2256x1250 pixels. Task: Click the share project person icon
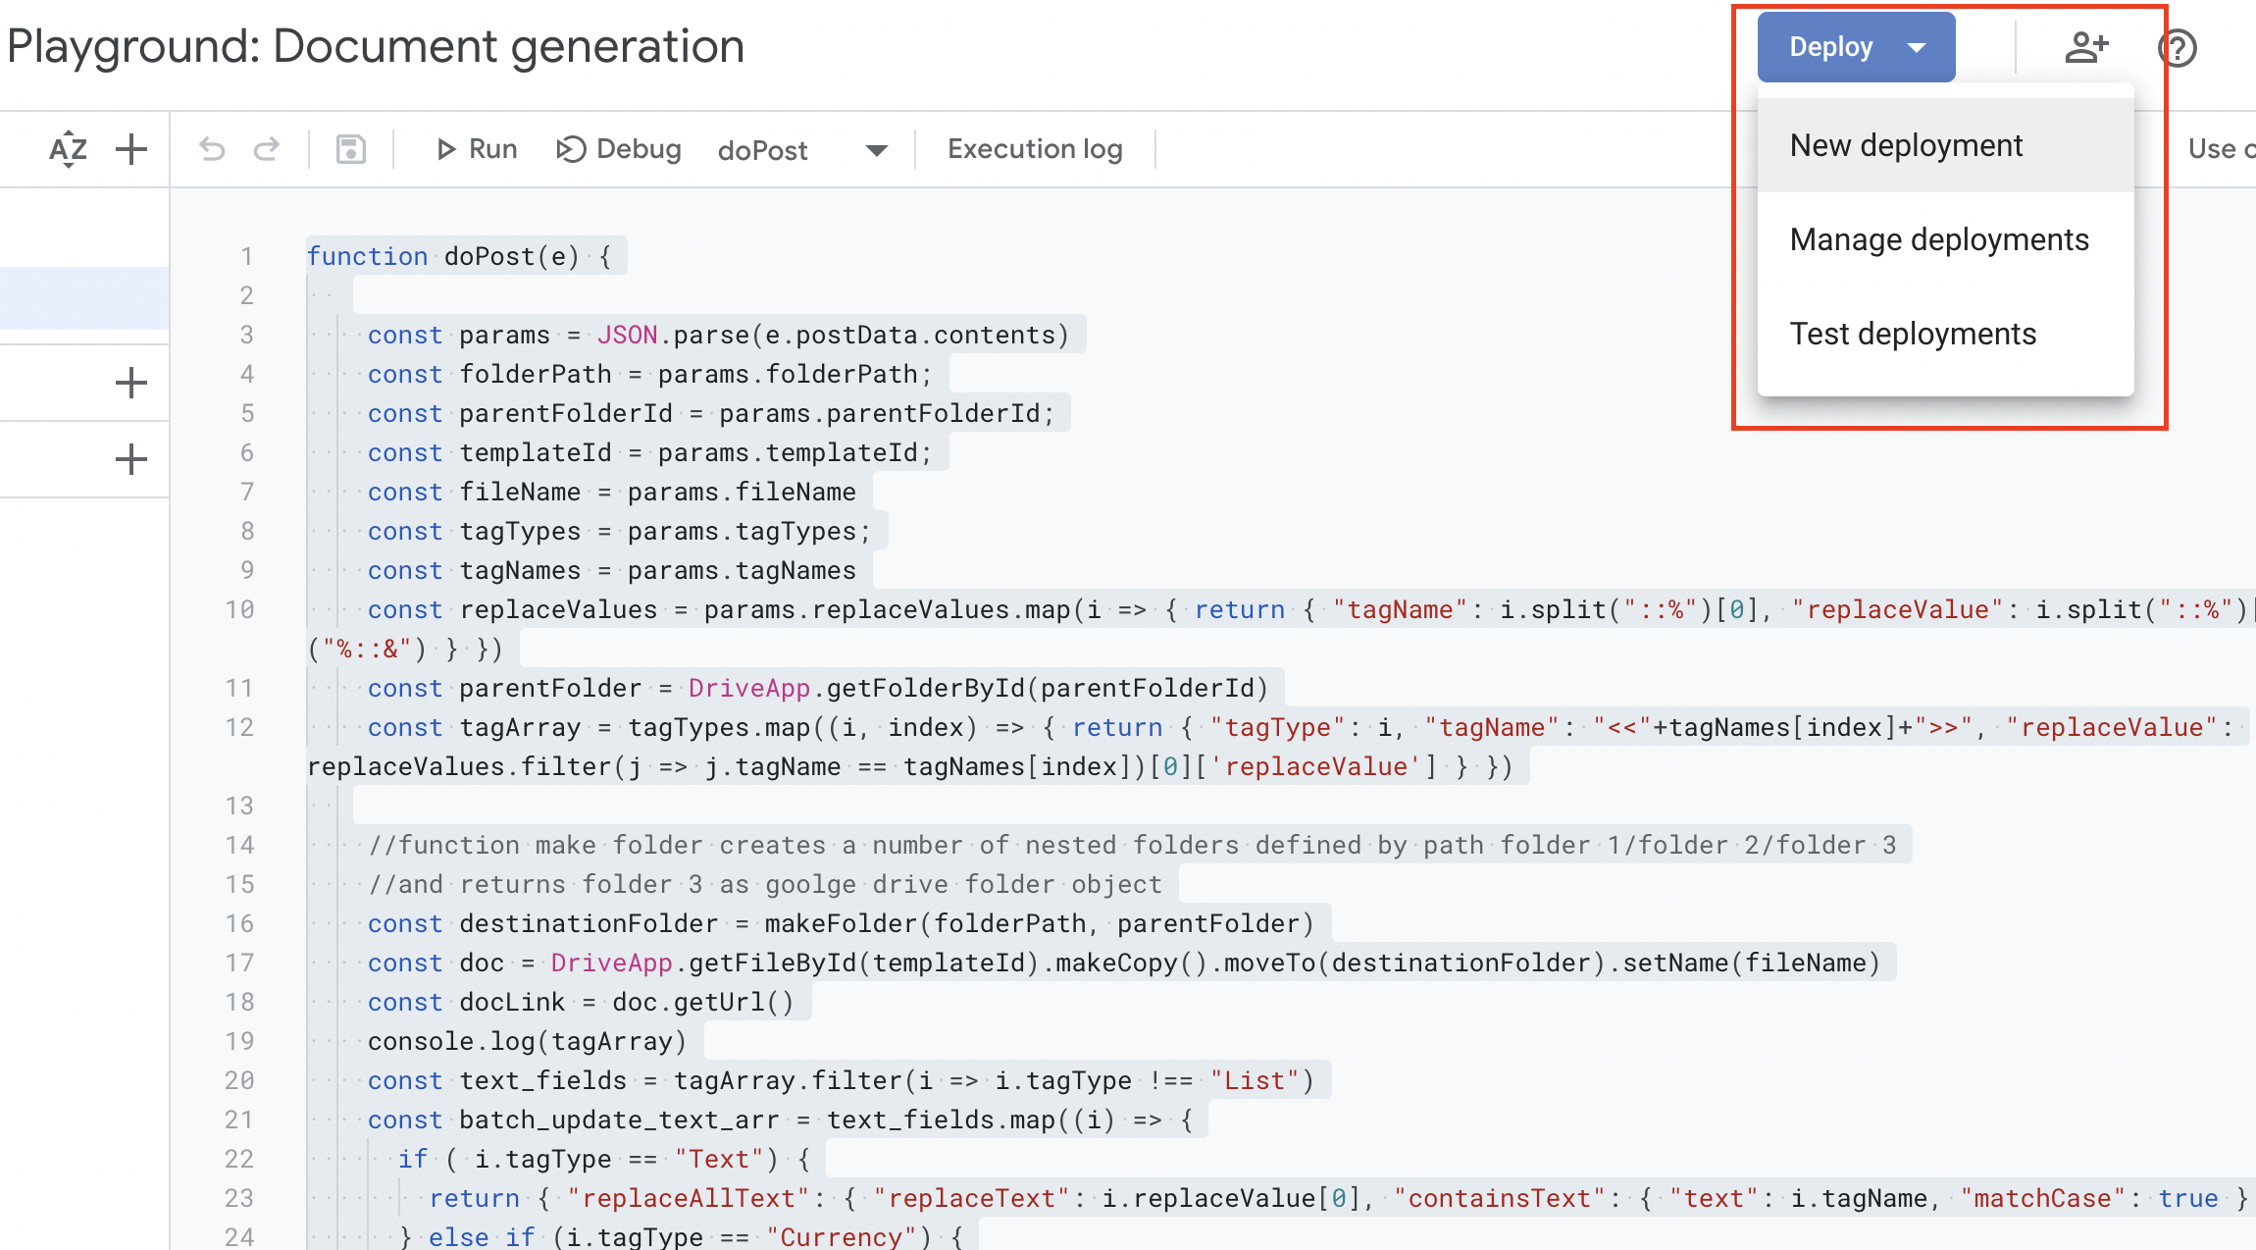pyautogui.click(x=2086, y=47)
